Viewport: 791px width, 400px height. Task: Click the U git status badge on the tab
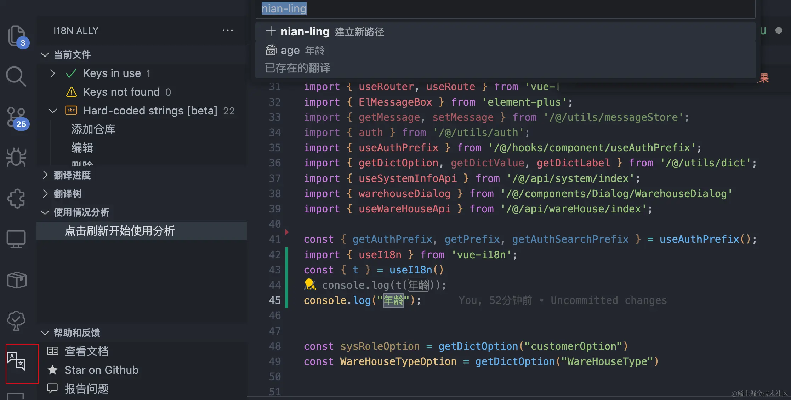tap(763, 31)
